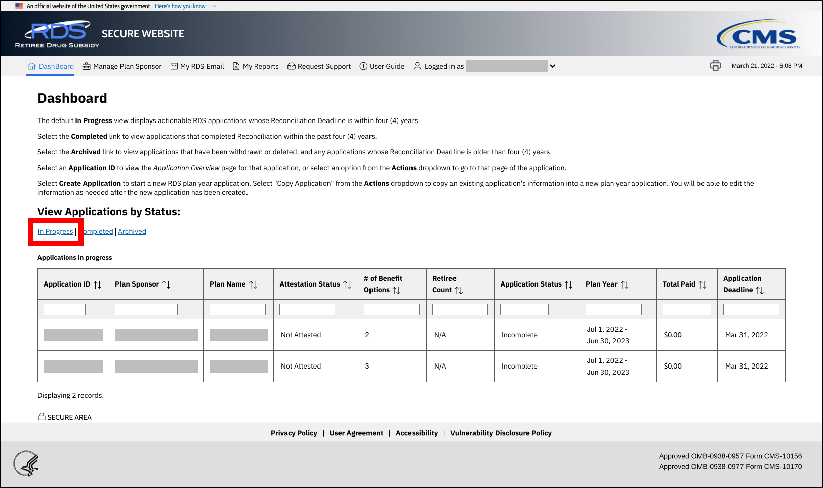Select the In Progress status link
The height and width of the screenshot is (488, 823).
(x=56, y=231)
